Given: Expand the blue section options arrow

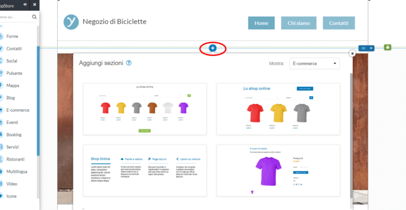Looking at the screenshot, I should [x=371, y=48].
